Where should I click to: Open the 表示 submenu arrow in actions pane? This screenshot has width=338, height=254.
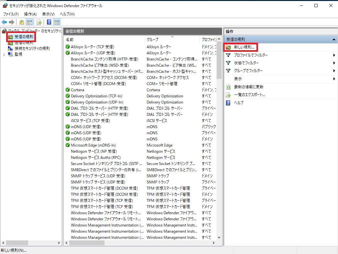(x=334, y=79)
